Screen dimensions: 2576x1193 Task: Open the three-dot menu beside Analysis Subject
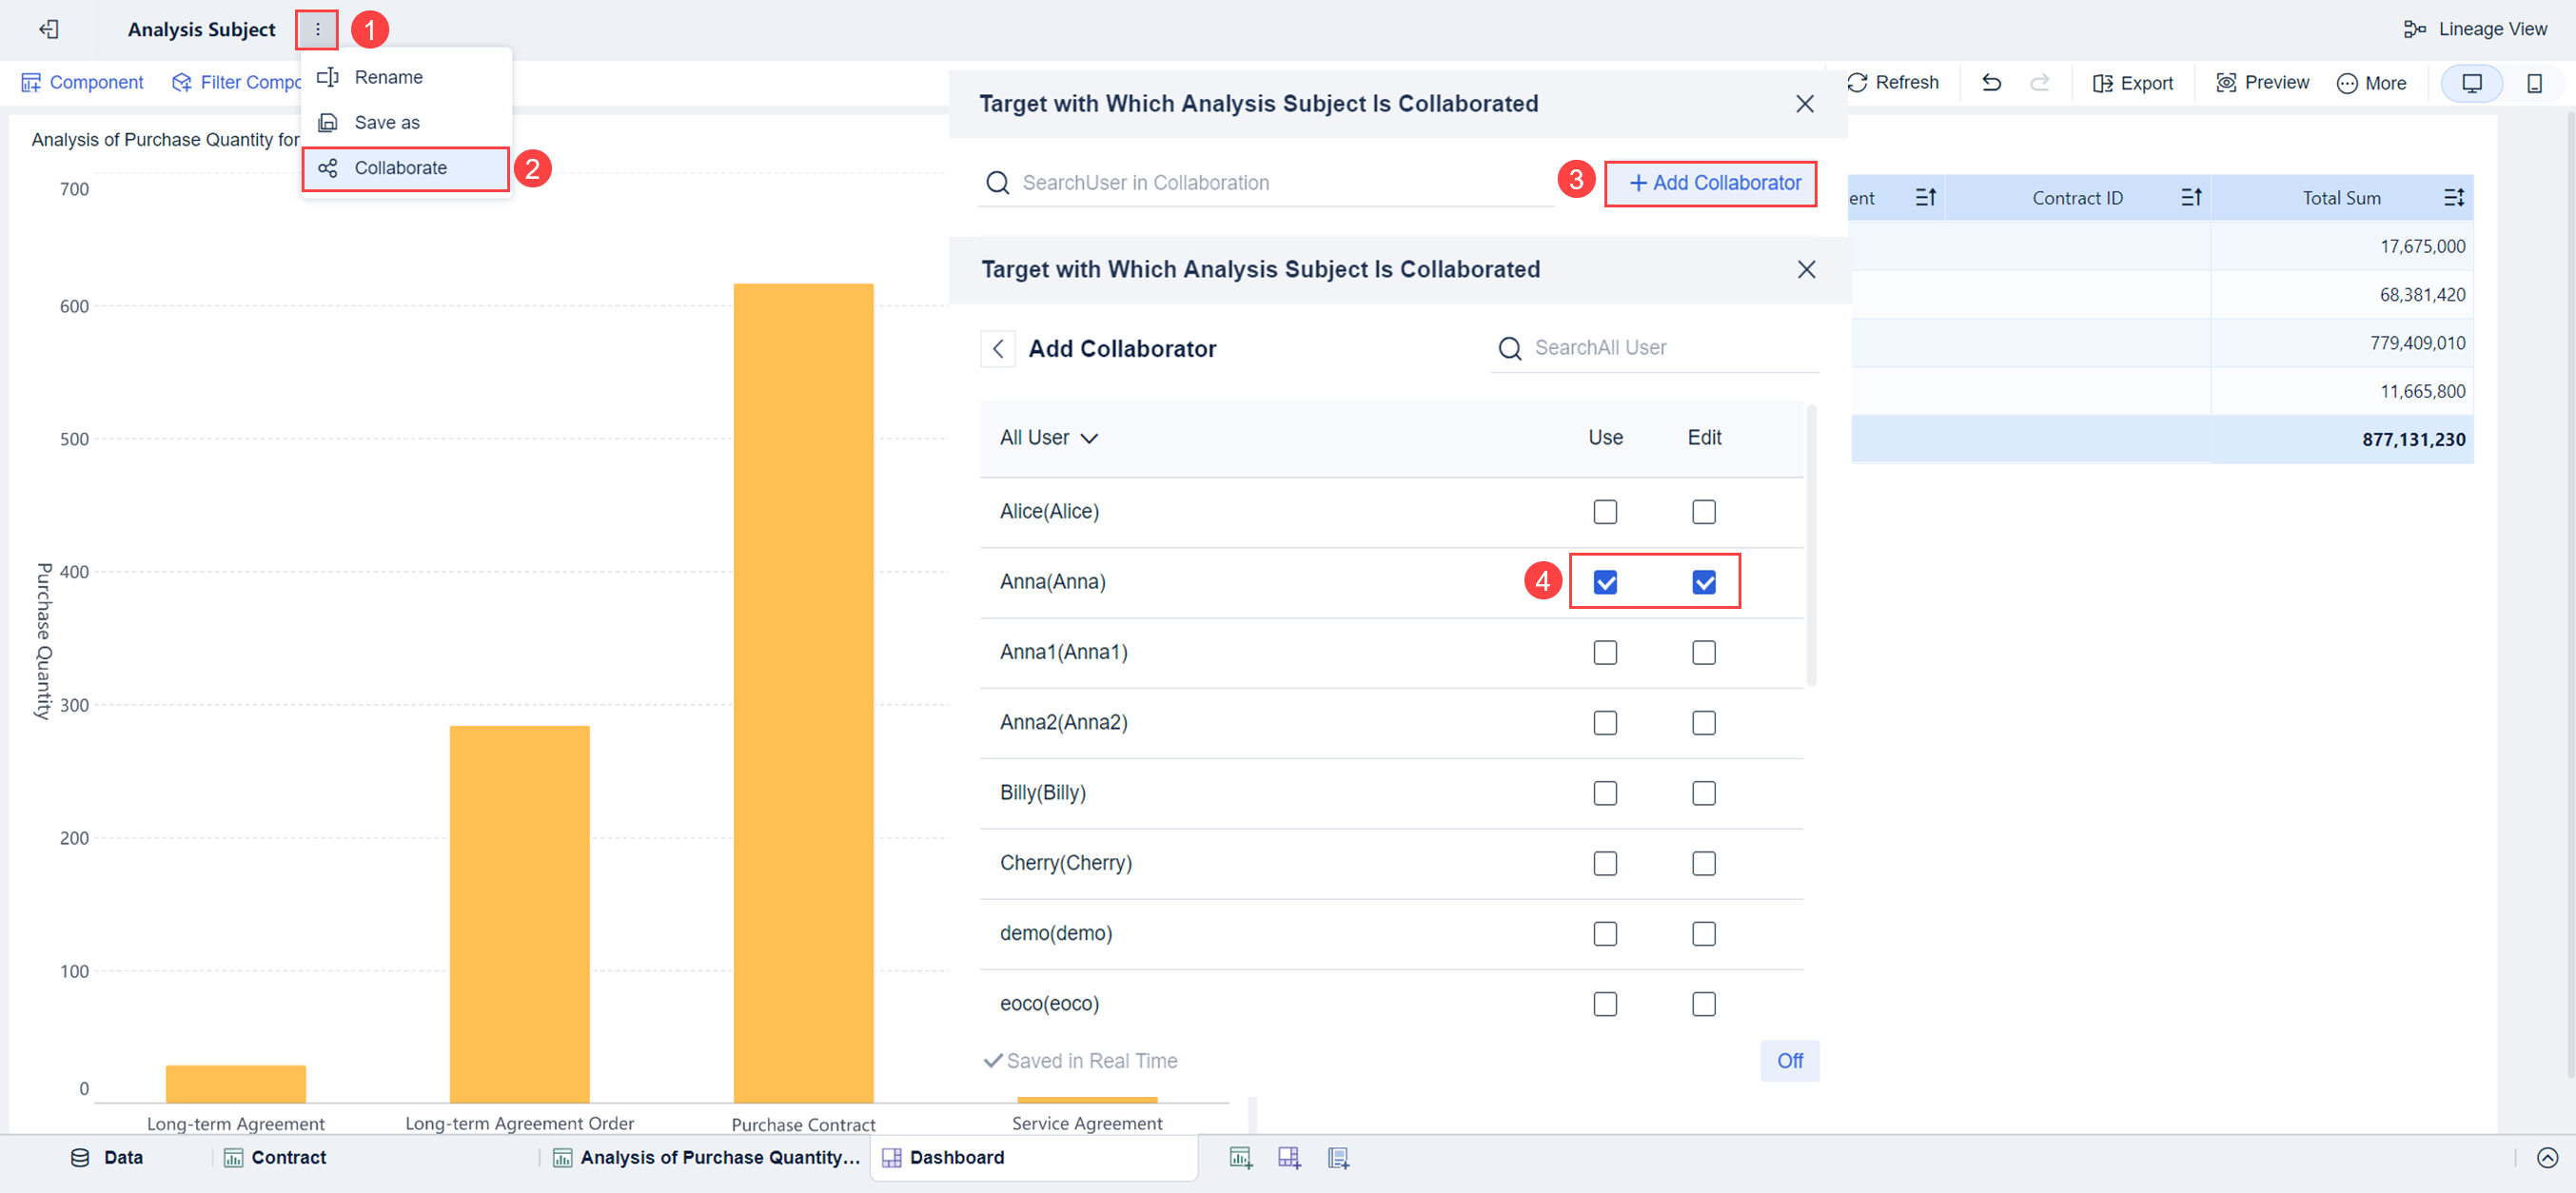[x=317, y=29]
